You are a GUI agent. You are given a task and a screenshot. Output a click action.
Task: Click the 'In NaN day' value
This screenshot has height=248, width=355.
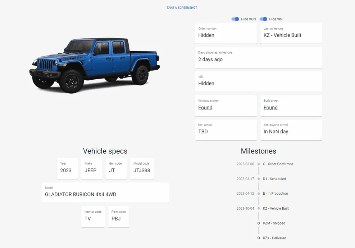[x=276, y=132]
